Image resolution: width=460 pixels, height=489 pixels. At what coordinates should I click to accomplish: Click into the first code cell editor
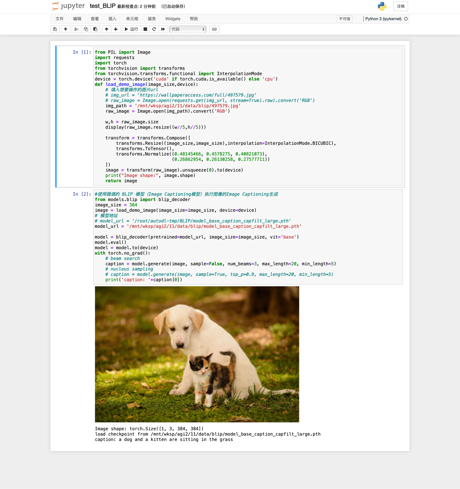(248, 117)
